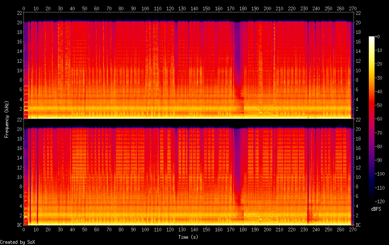This screenshot has height=245, width=389.
Task: Click '100' on the top time axis
Action: click(x=145, y=8)
